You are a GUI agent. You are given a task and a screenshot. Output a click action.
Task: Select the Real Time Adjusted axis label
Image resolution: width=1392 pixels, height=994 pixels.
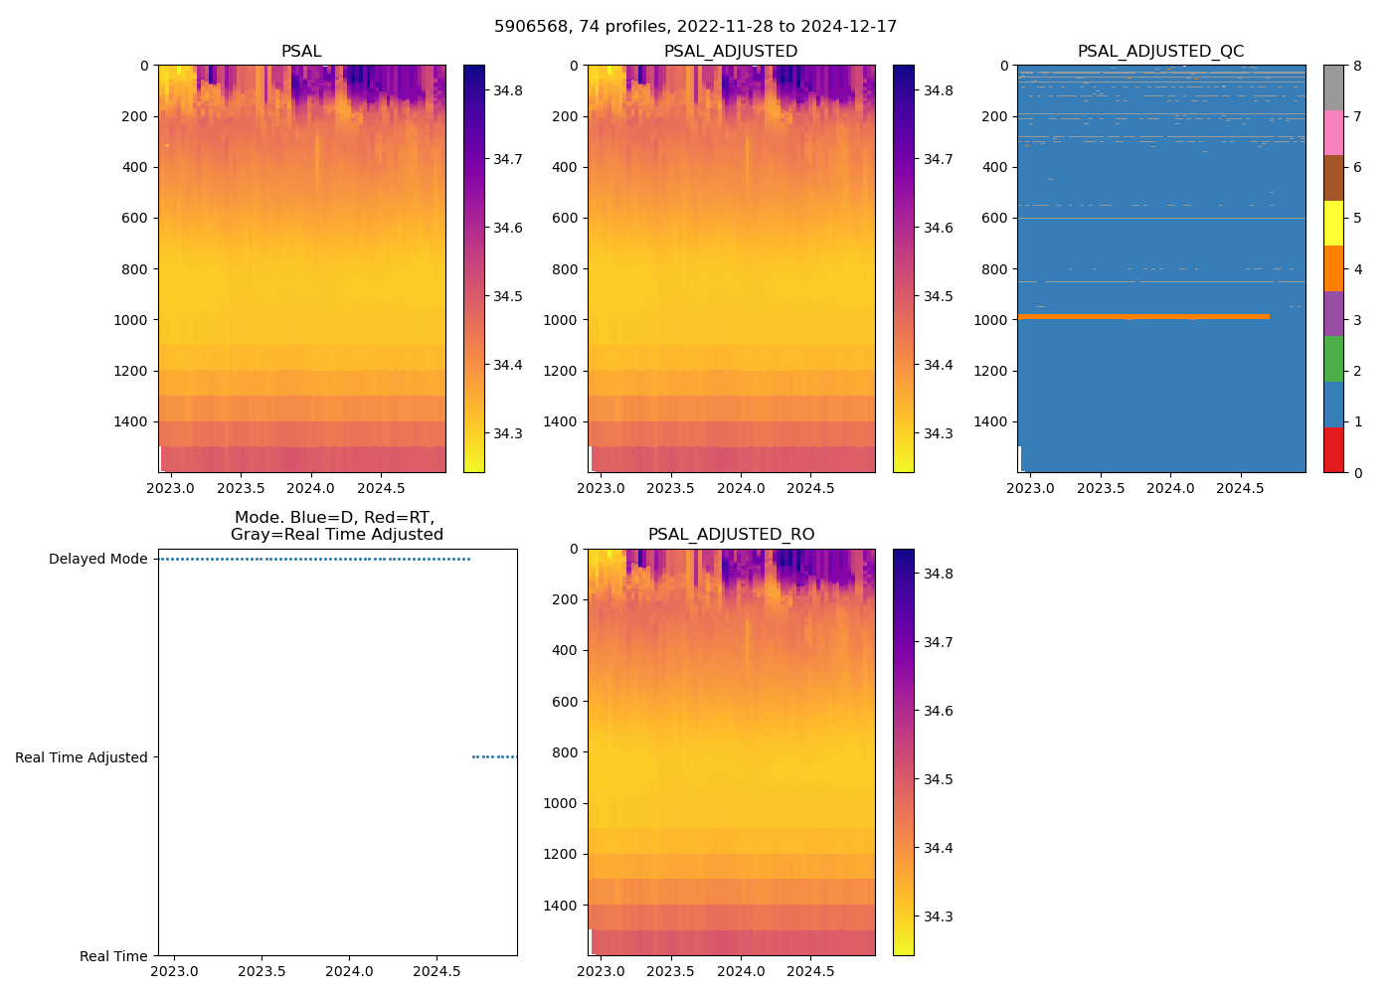pyautogui.click(x=82, y=757)
